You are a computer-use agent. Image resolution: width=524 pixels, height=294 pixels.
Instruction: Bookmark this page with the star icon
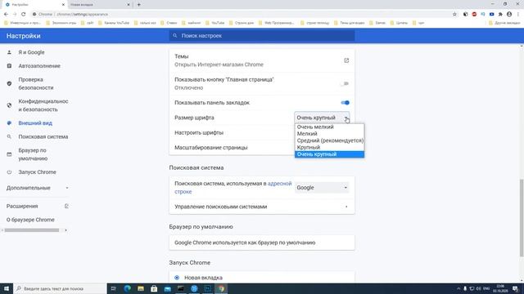point(454,15)
